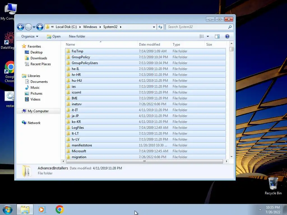This screenshot has width=287, height=215.
Task: Open the Music library
Action: tap(35, 88)
